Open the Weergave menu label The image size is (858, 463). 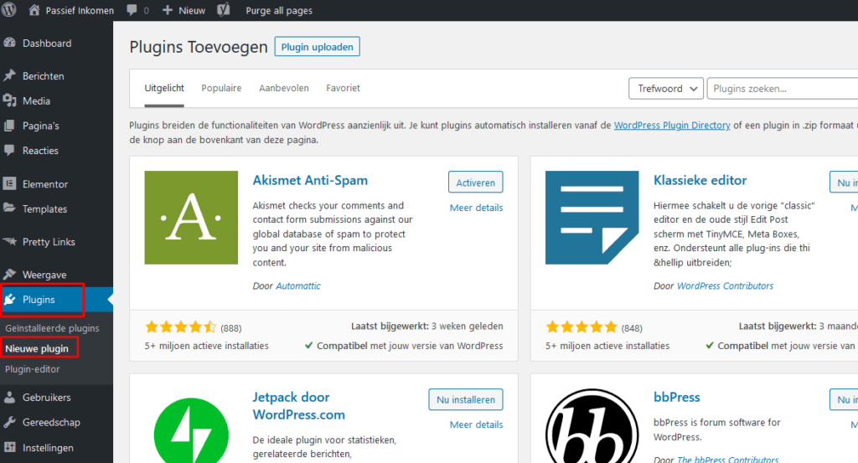pyautogui.click(x=44, y=275)
